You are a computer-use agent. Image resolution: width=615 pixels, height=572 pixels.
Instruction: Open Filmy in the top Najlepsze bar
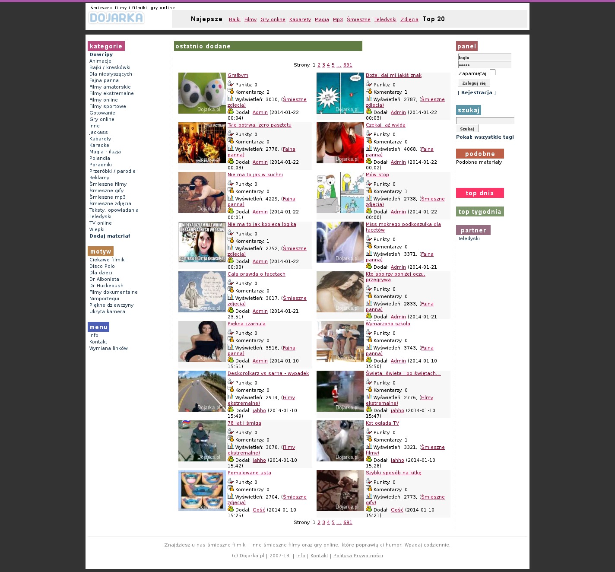250,19
